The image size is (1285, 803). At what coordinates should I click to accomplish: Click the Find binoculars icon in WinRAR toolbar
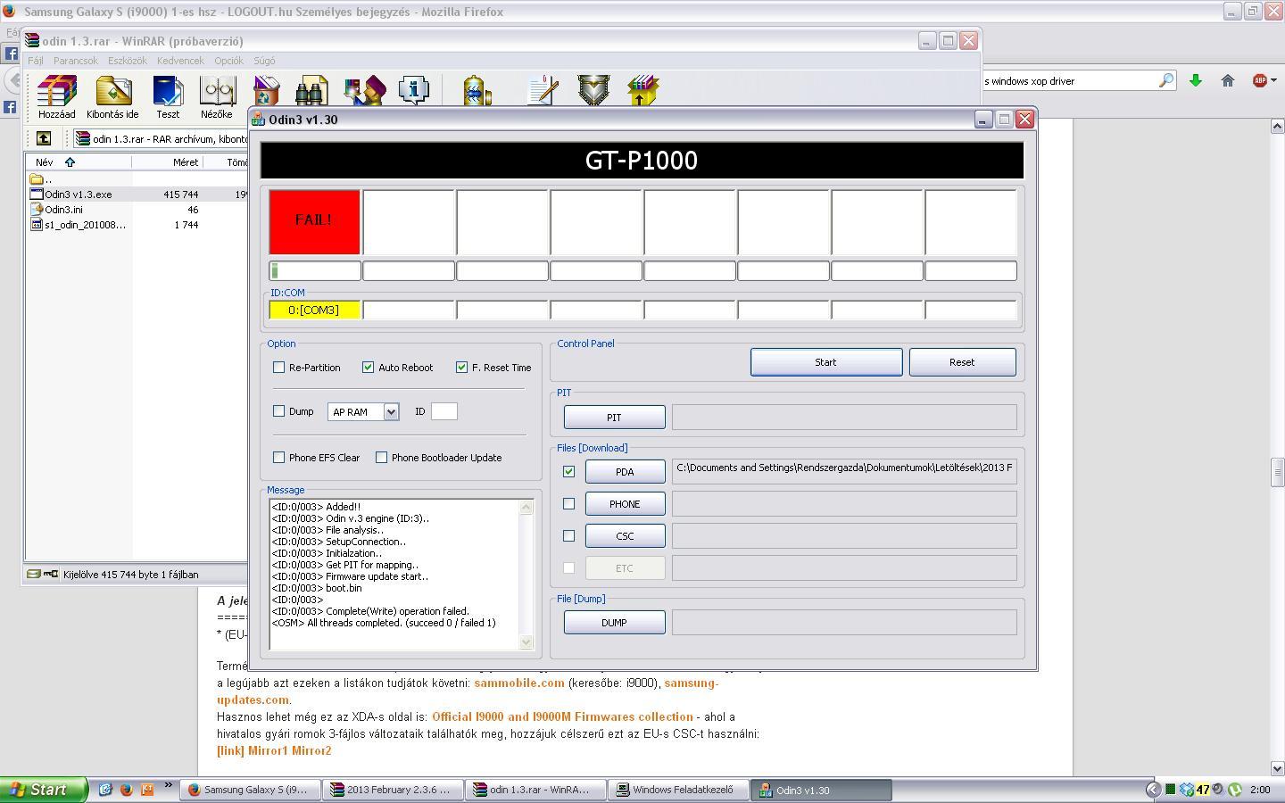click(x=311, y=92)
